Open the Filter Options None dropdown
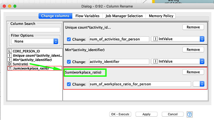The height and width of the screenshot is (120, 214). [x=35, y=41]
